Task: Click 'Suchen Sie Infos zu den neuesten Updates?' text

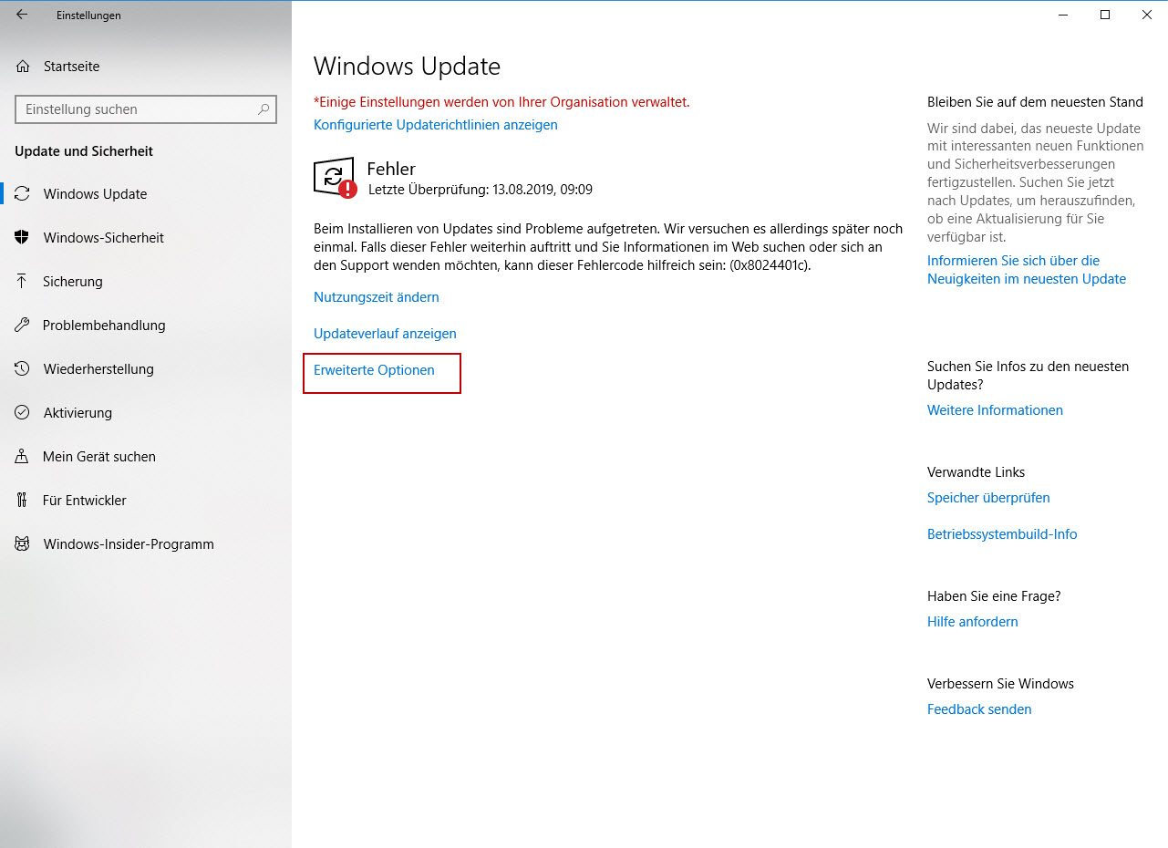Action: 1028,376
